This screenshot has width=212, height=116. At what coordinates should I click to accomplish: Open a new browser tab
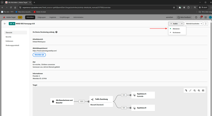coord(34,2)
